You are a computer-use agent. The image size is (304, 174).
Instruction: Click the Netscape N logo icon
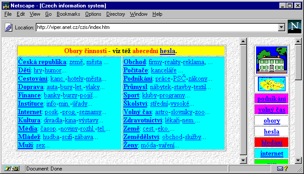tap(294, 27)
